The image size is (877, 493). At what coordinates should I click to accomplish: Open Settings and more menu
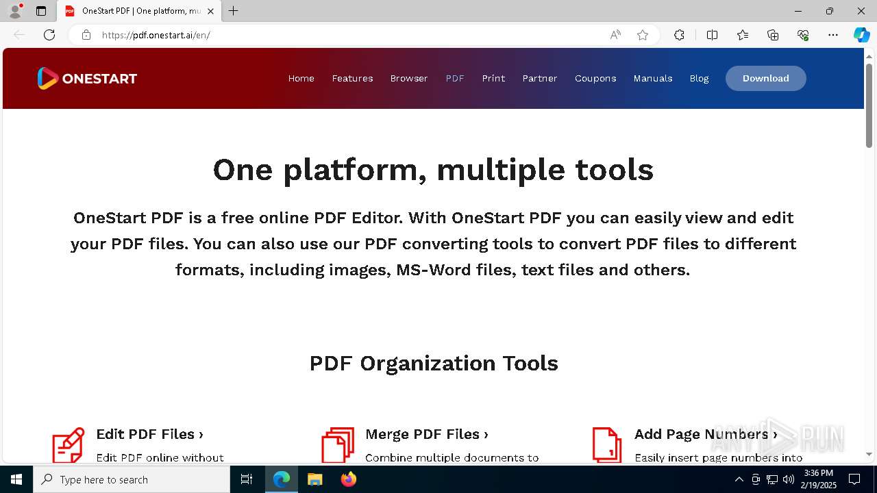pyautogui.click(x=833, y=35)
